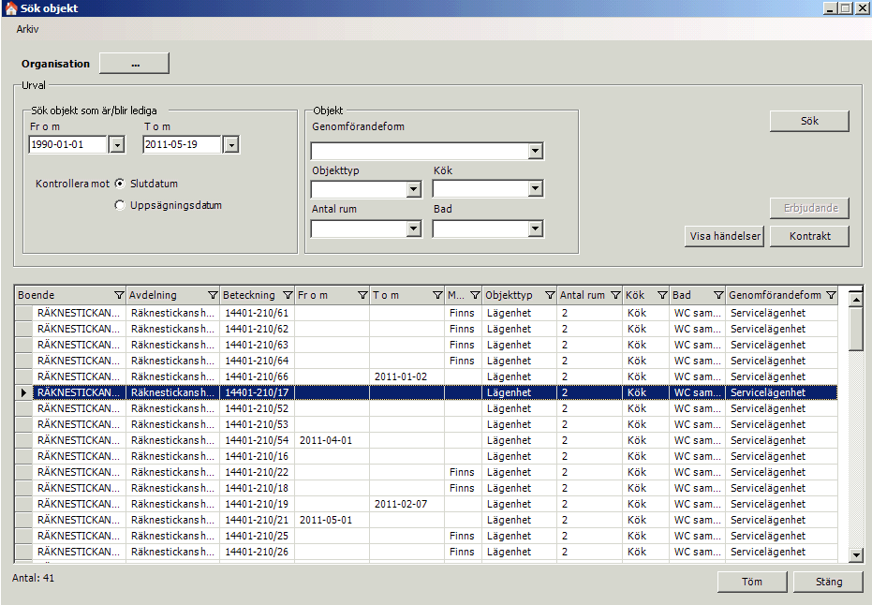Click the Organisation browse button
Image resolution: width=872 pixels, height=605 pixels.
[135, 64]
